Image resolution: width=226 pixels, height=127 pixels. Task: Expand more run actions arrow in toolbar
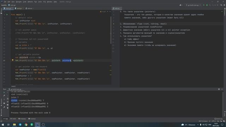coord(215,5)
